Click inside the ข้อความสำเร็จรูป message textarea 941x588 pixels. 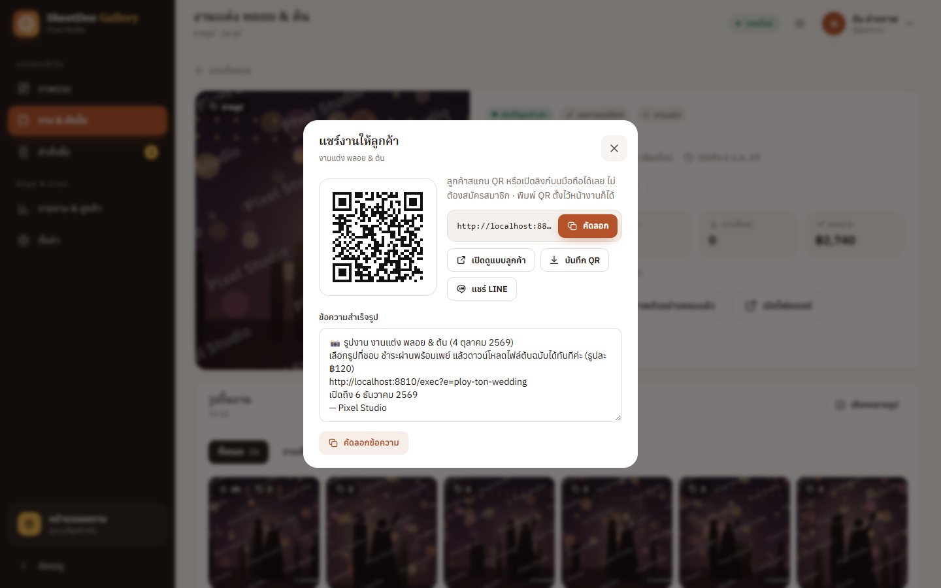pos(470,375)
